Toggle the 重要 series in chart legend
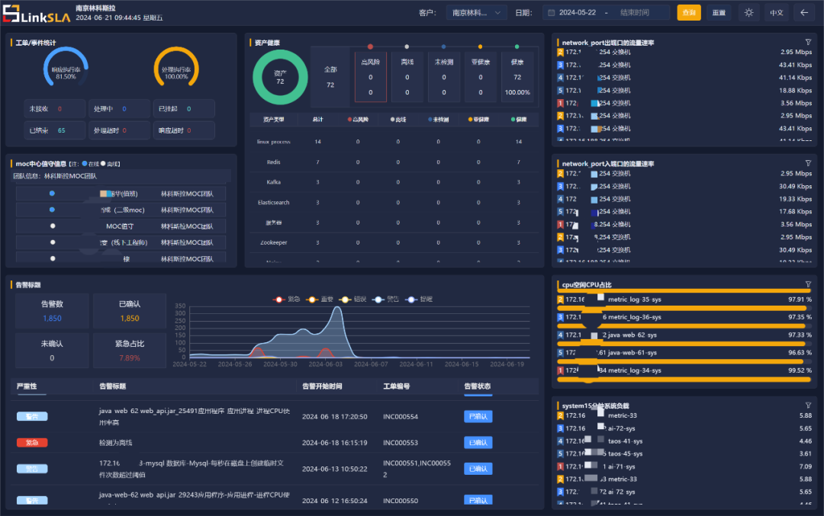The image size is (824, 516). tap(320, 300)
